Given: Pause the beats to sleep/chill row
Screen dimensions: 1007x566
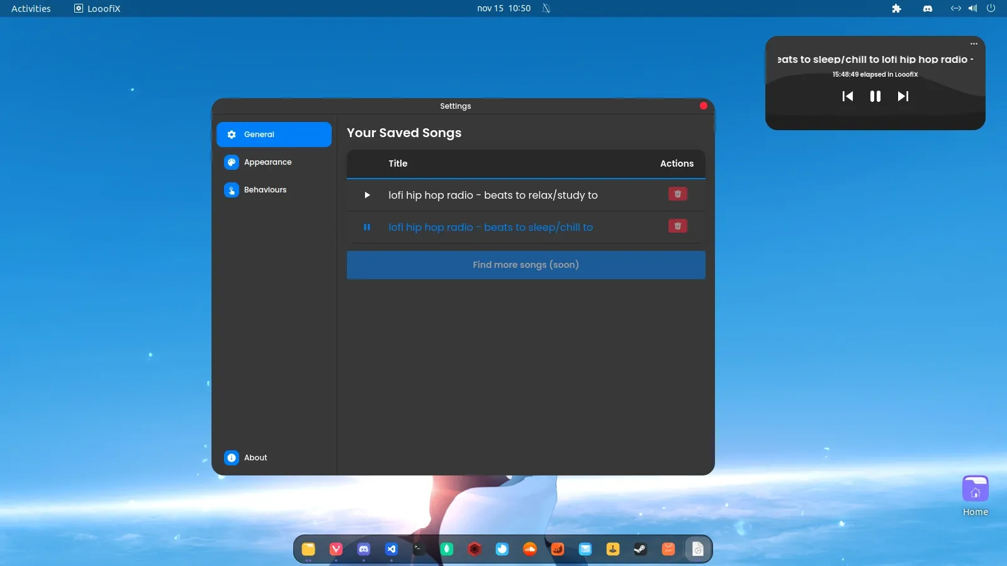Looking at the screenshot, I should pyautogui.click(x=367, y=228).
